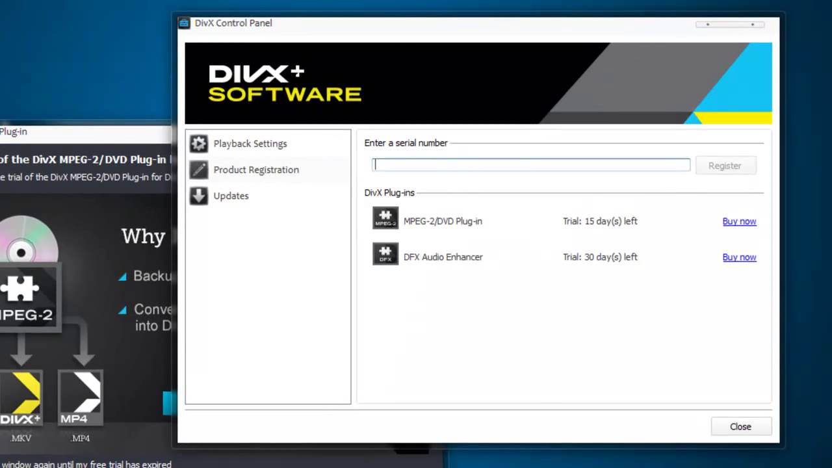The width and height of the screenshot is (832, 468).
Task: Click the DivX+ Software banner logo
Action: click(285, 83)
